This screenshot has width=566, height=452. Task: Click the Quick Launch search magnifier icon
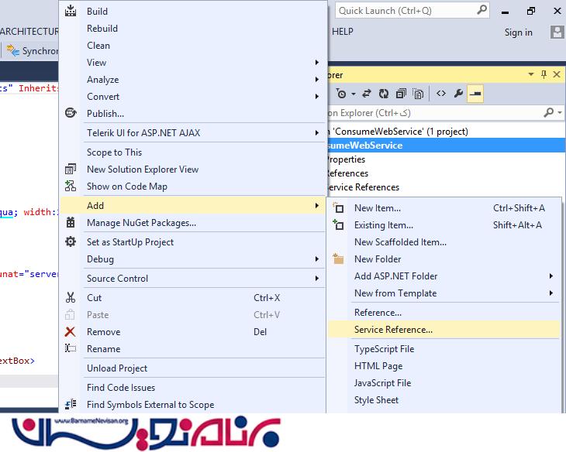[481, 10]
